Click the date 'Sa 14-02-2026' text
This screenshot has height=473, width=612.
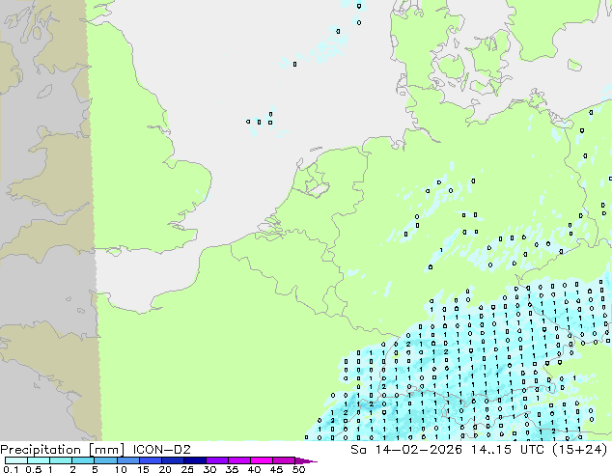coord(406,450)
